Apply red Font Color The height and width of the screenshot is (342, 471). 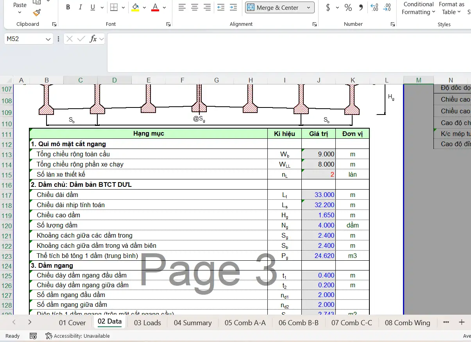pyautogui.click(x=155, y=7)
